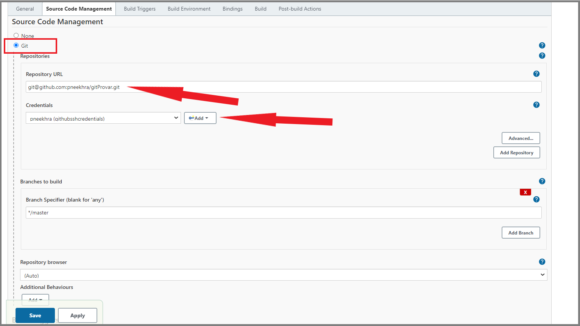Image resolution: width=580 pixels, height=326 pixels.
Task: Select the Git radio button
Action: (16, 45)
